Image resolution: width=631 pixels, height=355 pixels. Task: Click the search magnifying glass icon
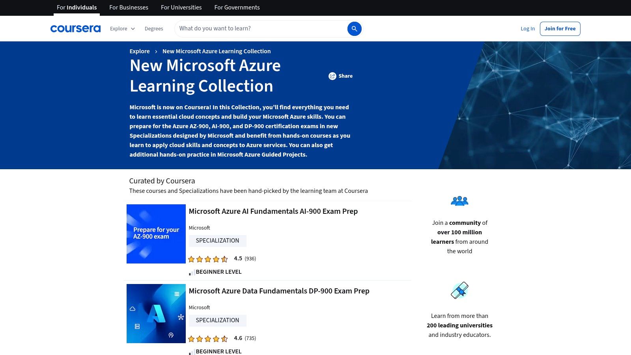[x=354, y=28]
